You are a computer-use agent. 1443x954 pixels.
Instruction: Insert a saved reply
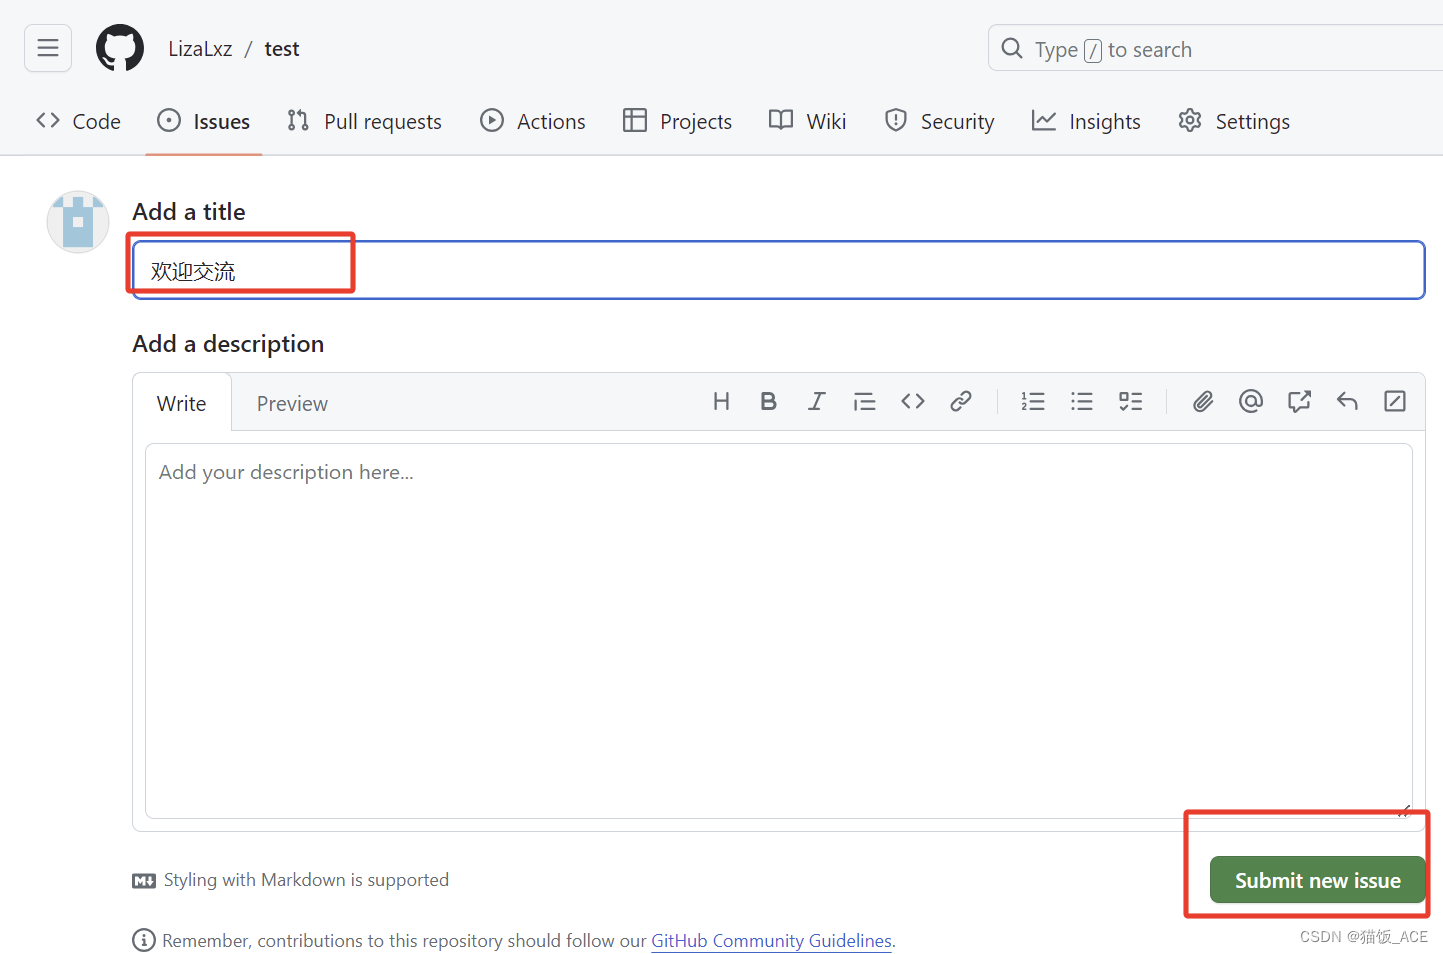point(1347,402)
